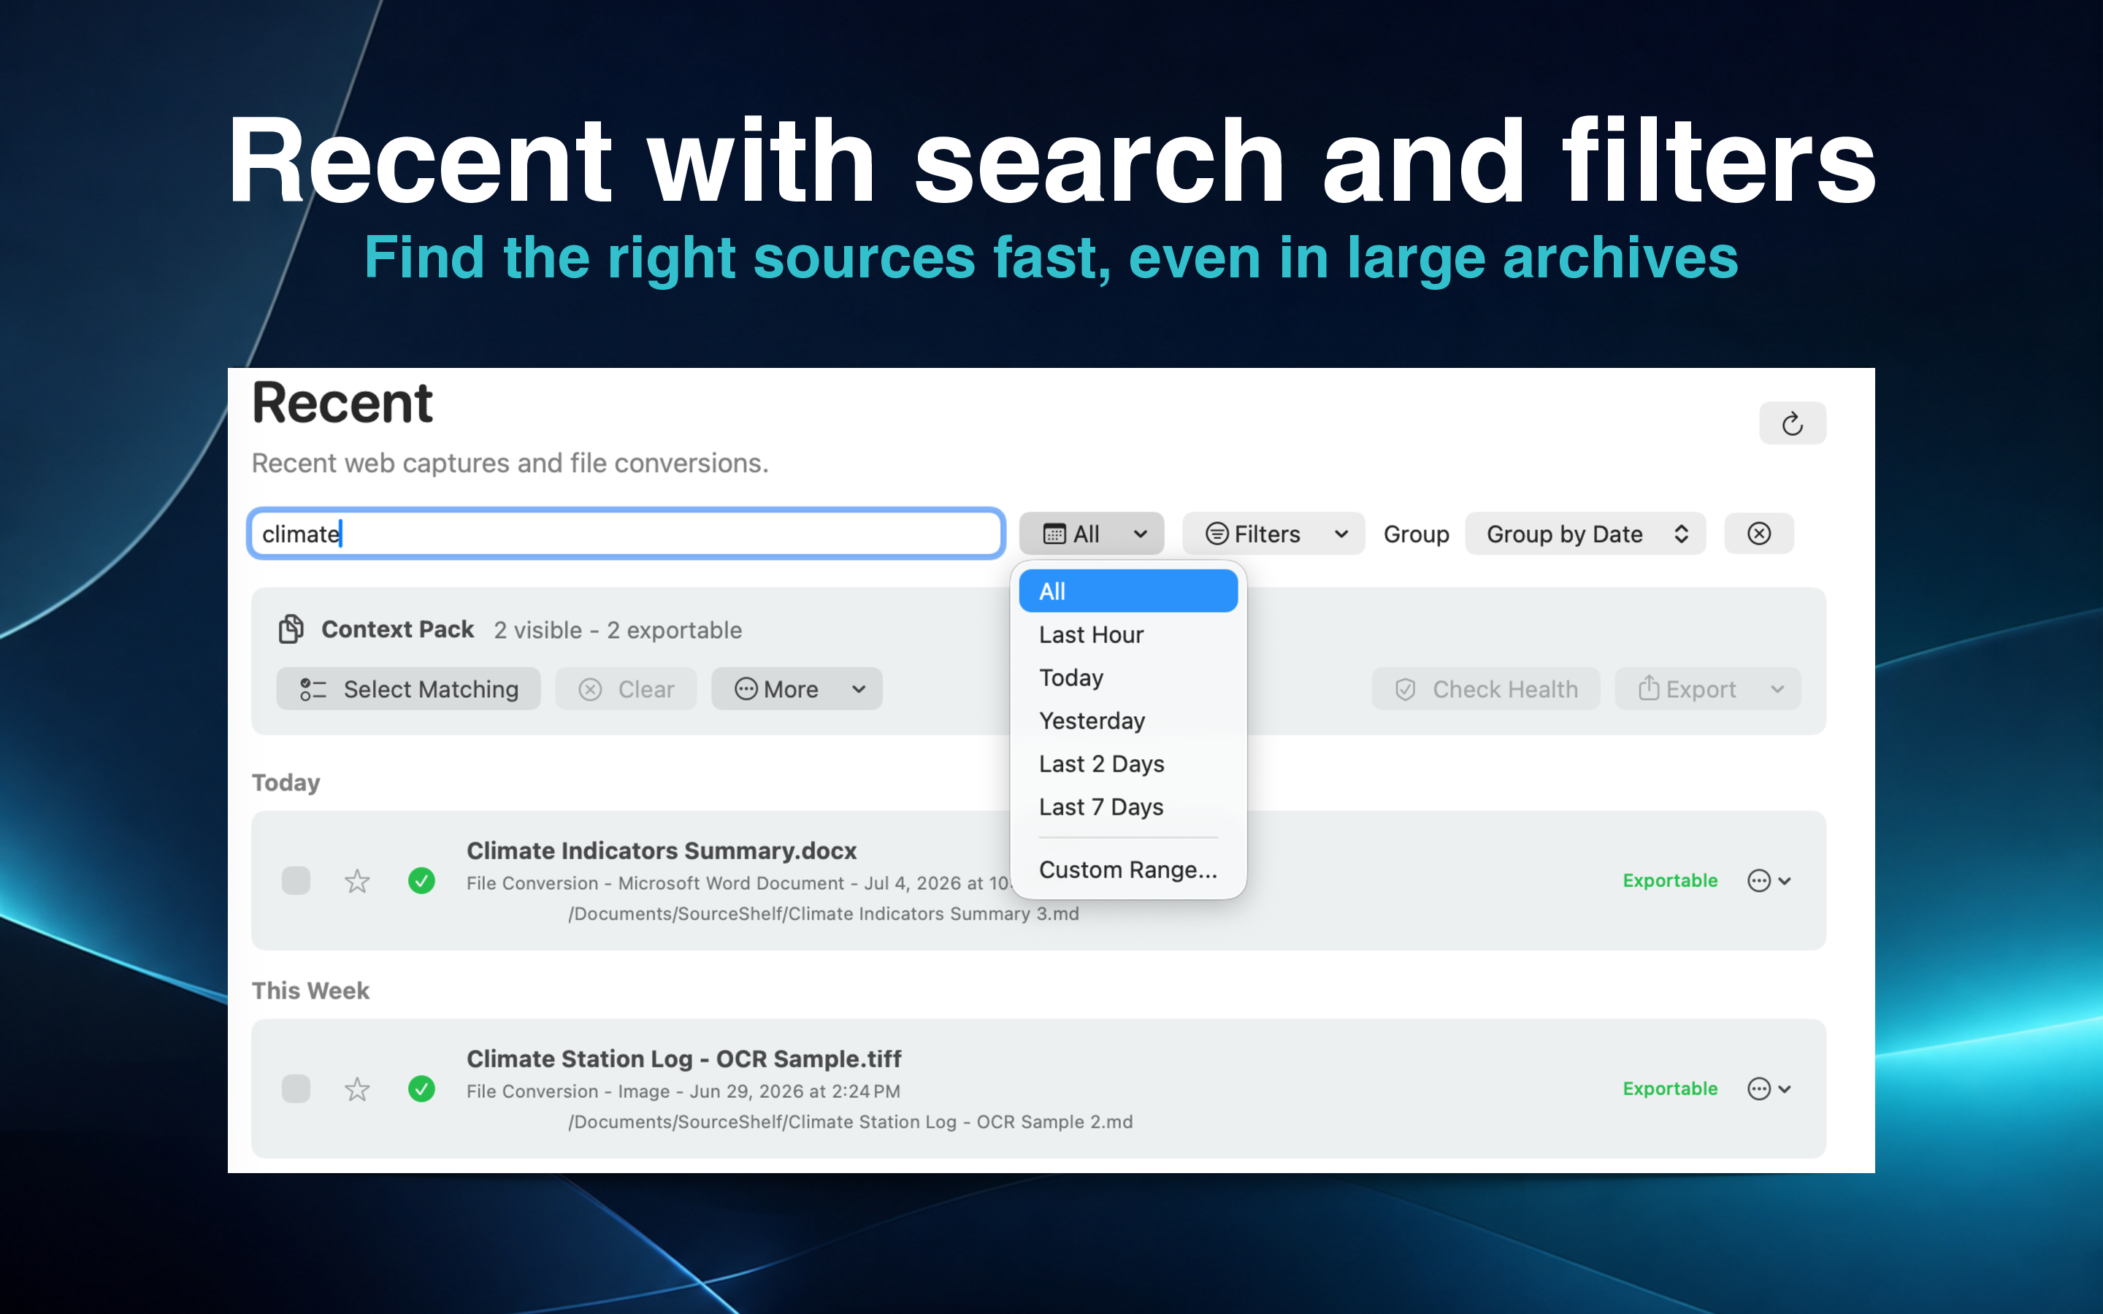Click the Check Health shield icon
The image size is (2103, 1314).
pyautogui.click(x=1405, y=689)
